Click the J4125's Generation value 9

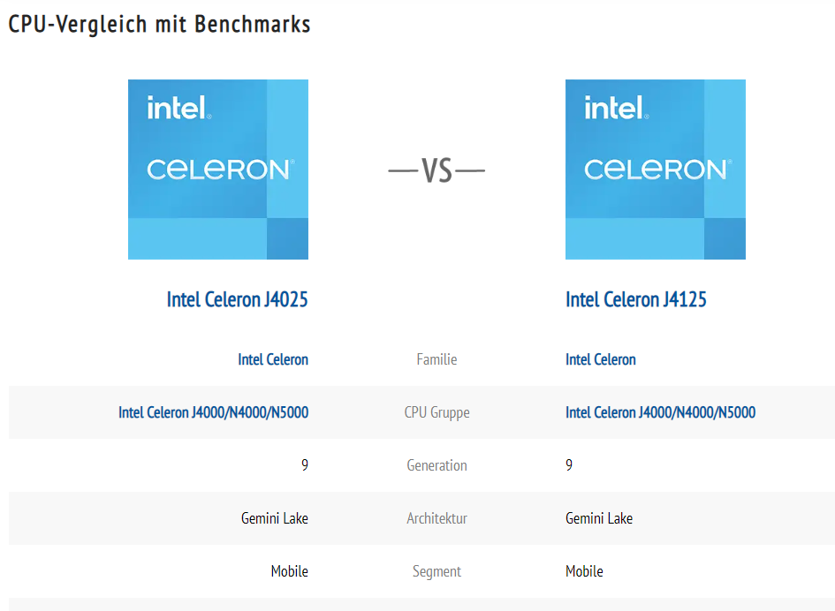pyautogui.click(x=569, y=465)
